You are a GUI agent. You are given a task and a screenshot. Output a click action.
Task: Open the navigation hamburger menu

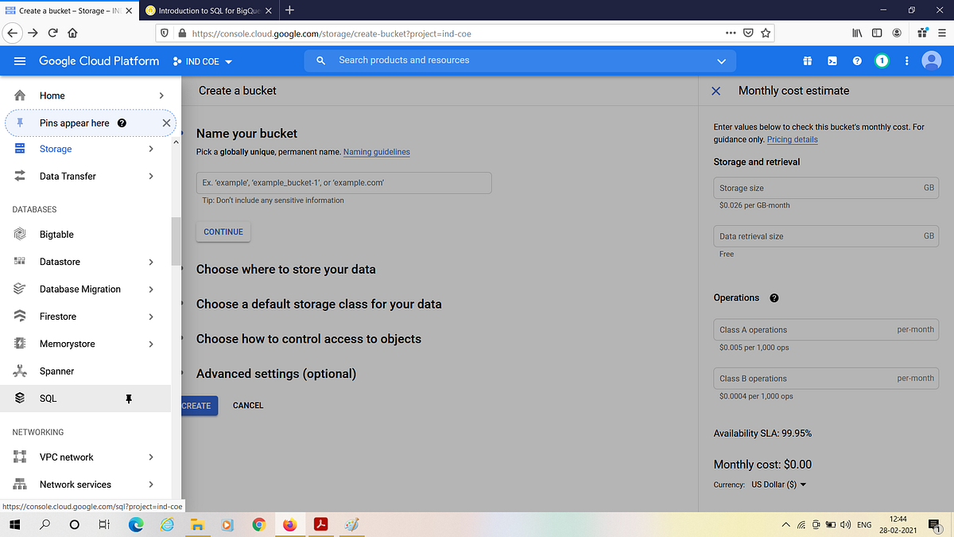pos(20,60)
